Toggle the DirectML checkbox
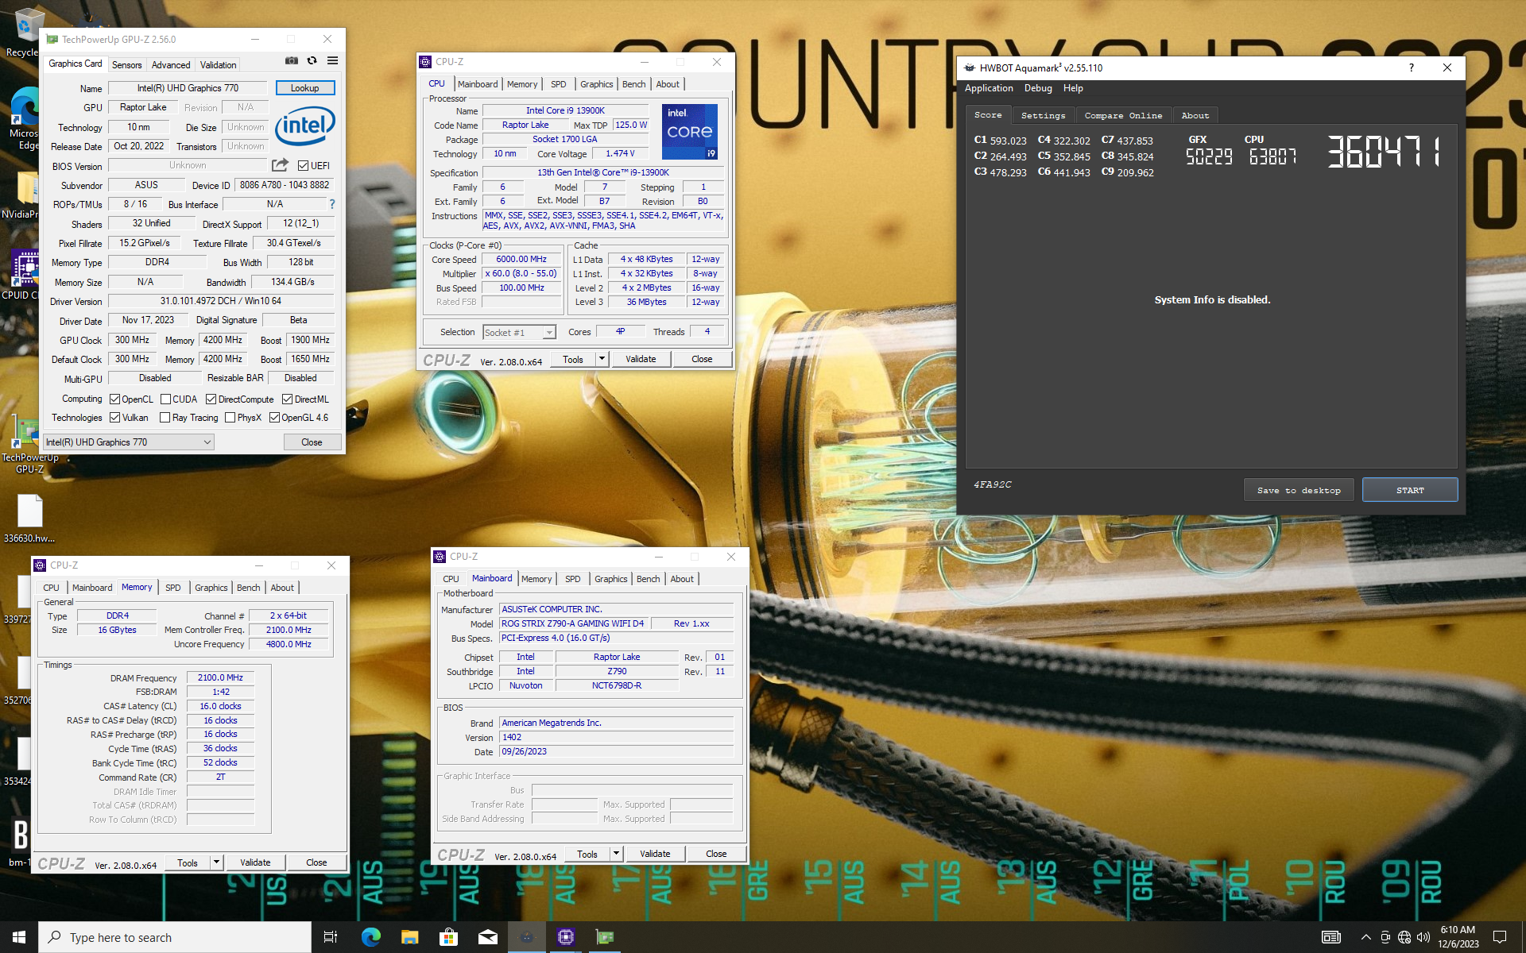The image size is (1526, 953). [x=287, y=399]
